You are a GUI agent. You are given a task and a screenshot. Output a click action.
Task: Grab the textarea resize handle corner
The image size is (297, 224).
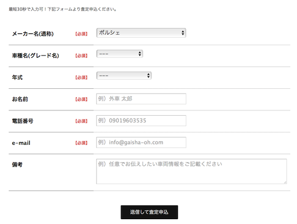285,183
